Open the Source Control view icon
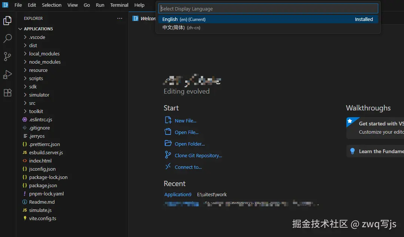 click(7, 57)
